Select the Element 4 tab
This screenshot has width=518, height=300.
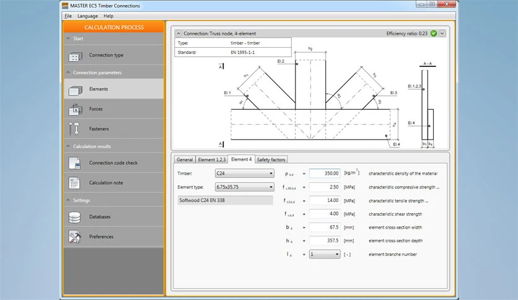coord(242,159)
